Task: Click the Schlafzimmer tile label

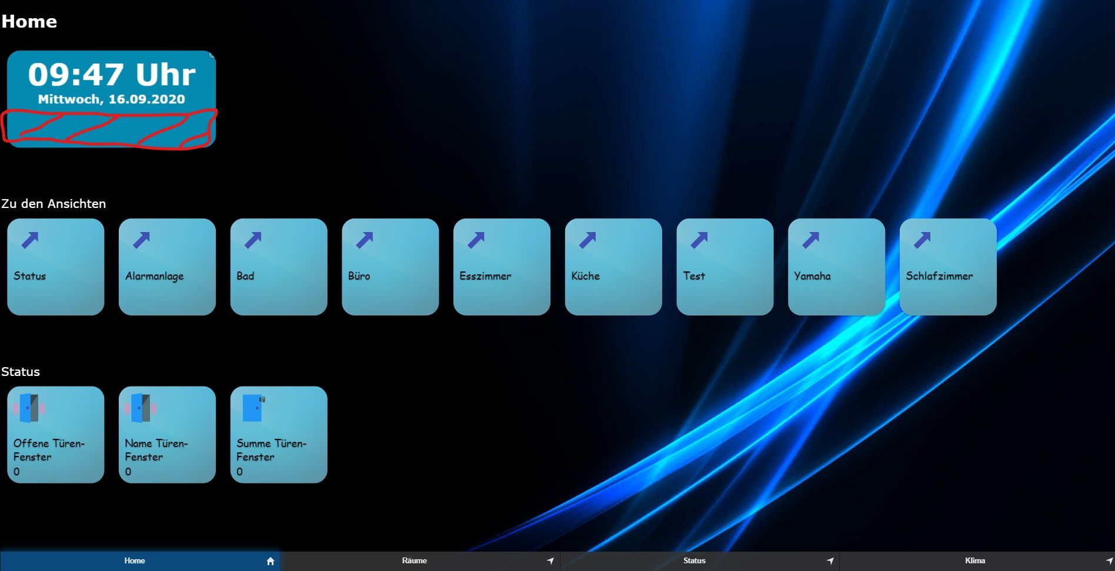Action: coord(939,276)
